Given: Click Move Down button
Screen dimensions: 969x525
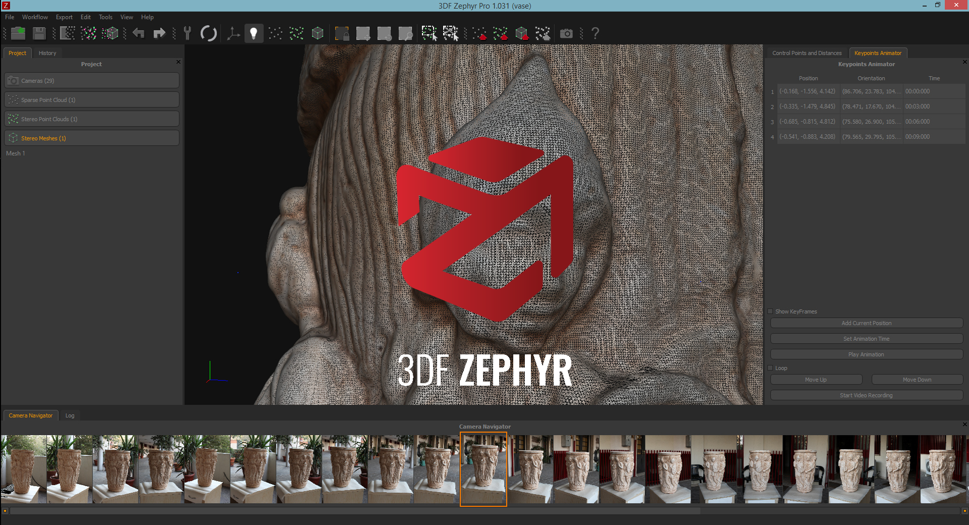Looking at the screenshot, I should 917,380.
